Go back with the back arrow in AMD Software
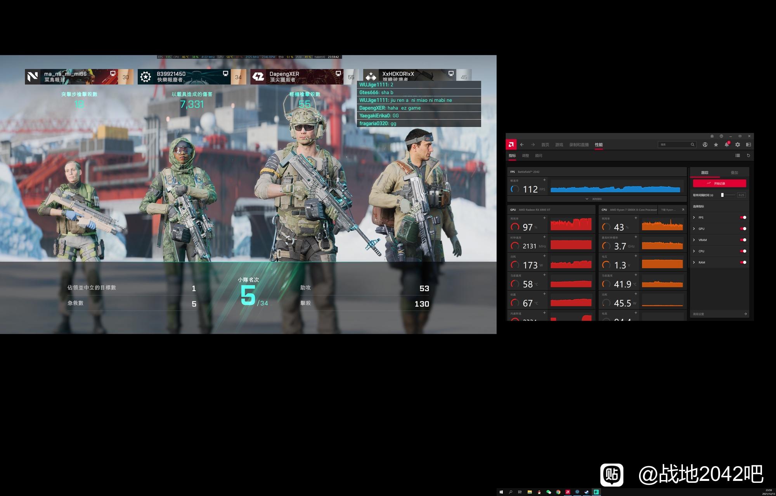This screenshot has width=776, height=496. click(522, 145)
